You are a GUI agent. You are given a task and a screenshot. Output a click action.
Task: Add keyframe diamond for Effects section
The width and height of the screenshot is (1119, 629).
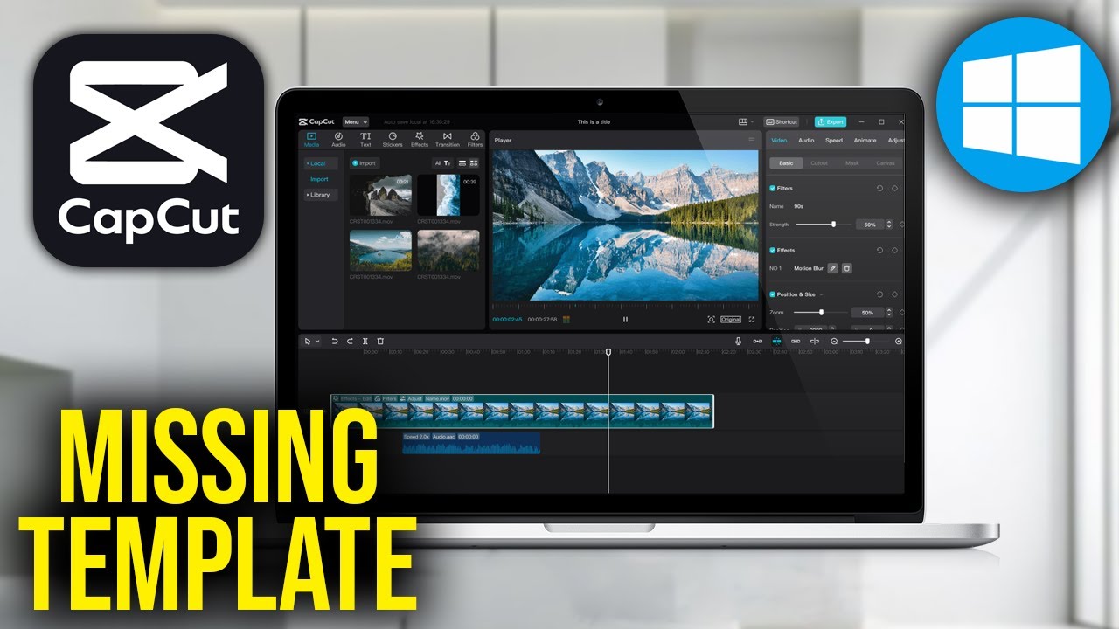(895, 250)
